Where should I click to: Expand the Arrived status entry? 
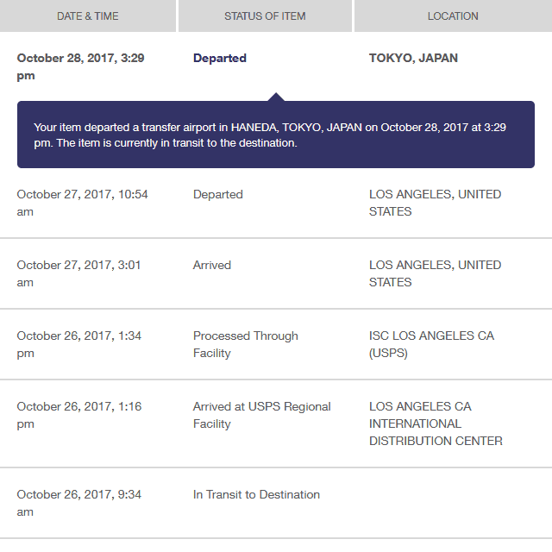[x=212, y=266]
